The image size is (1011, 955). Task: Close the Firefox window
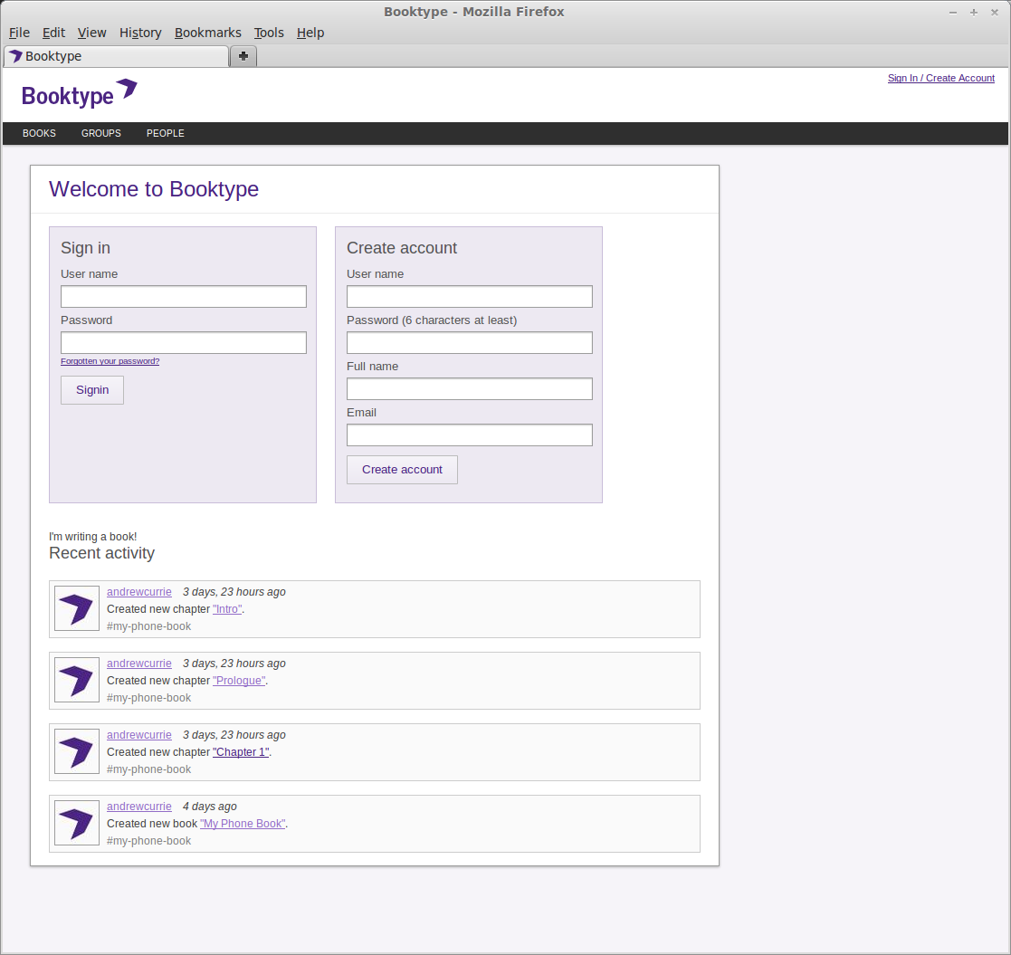tap(994, 13)
